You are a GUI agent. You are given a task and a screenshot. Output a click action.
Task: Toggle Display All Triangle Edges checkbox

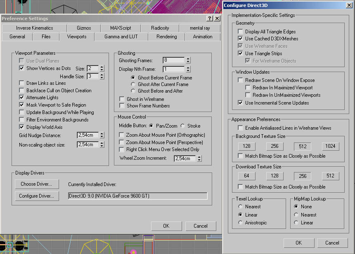241,32
